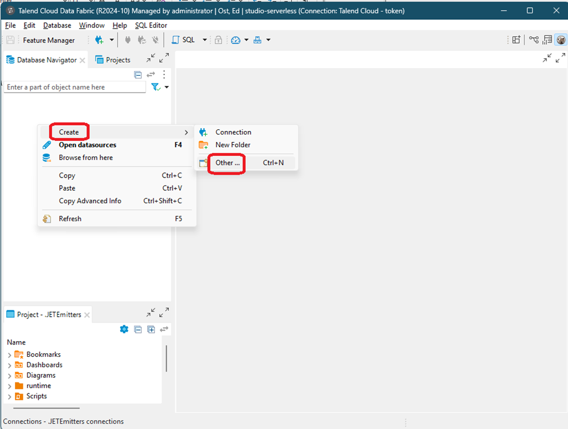Choose Create in the context menu
Screen dimensions: 568x429
coord(117,132)
